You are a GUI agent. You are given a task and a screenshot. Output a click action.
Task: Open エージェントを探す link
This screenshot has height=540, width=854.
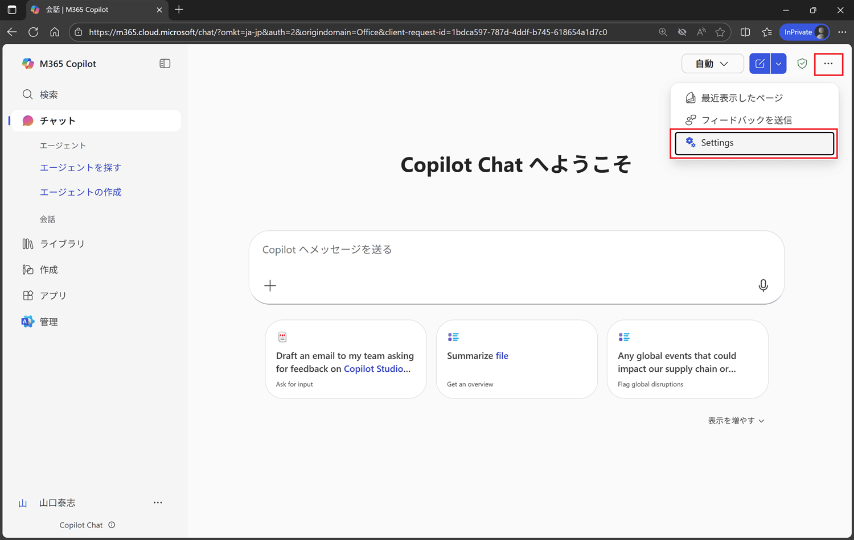pos(80,168)
